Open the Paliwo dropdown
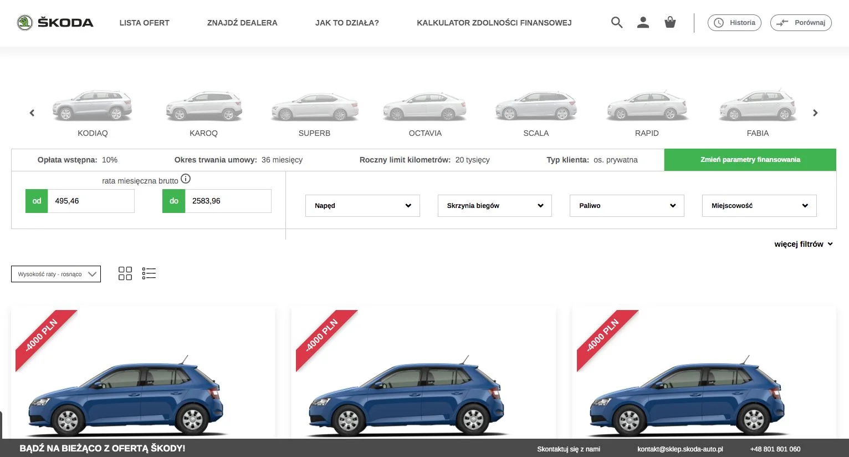Image resolution: width=849 pixels, height=457 pixels. click(x=627, y=206)
